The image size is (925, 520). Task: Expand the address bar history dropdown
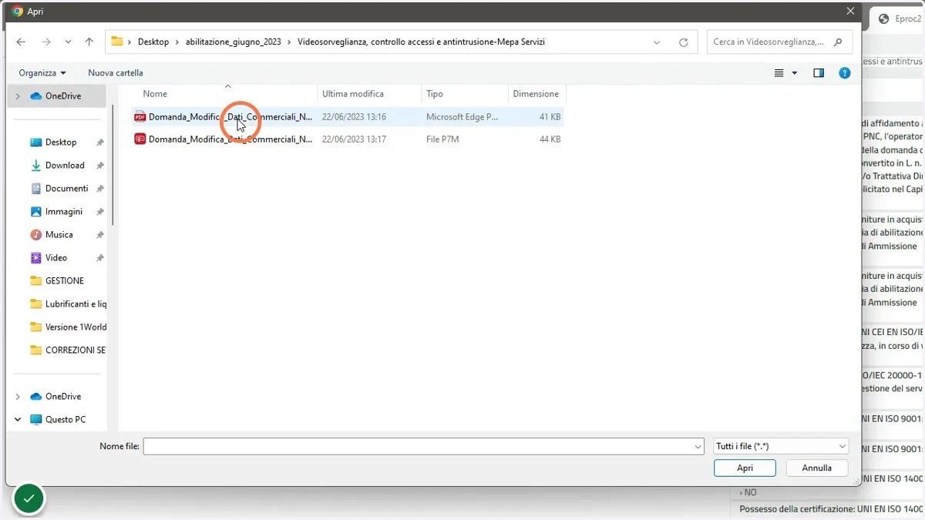click(657, 42)
